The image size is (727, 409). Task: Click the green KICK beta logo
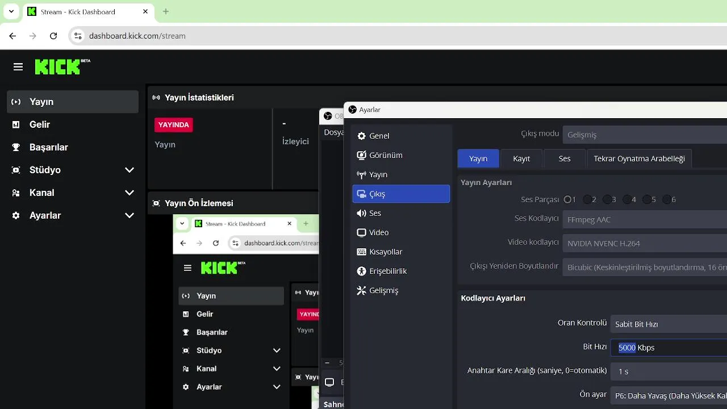click(x=62, y=66)
